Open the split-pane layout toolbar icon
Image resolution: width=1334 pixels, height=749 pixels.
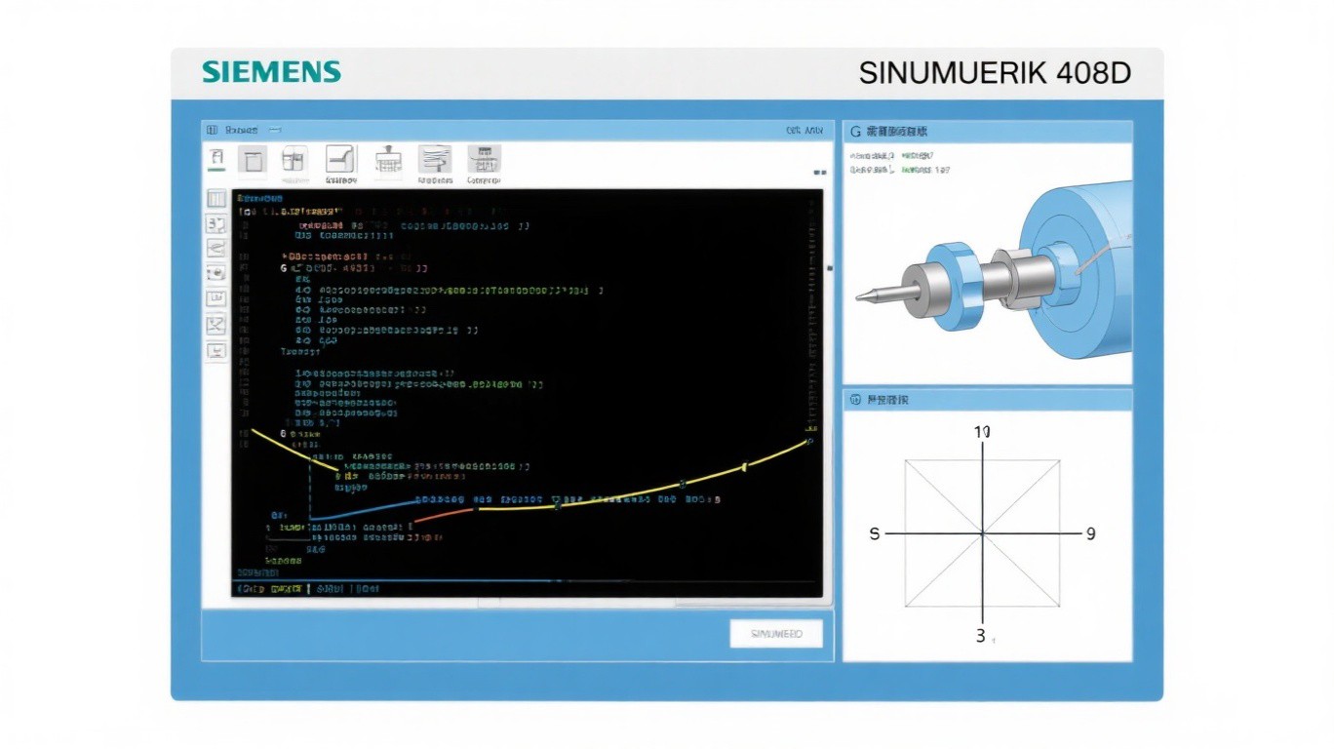pyautogui.click(x=294, y=160)
